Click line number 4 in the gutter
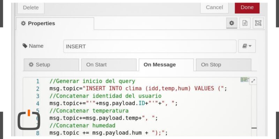The image size is (279, 139). pos(38,103)
